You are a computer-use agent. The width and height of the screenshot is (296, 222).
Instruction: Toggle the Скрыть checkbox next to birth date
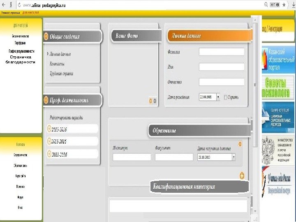pos(225,97)
